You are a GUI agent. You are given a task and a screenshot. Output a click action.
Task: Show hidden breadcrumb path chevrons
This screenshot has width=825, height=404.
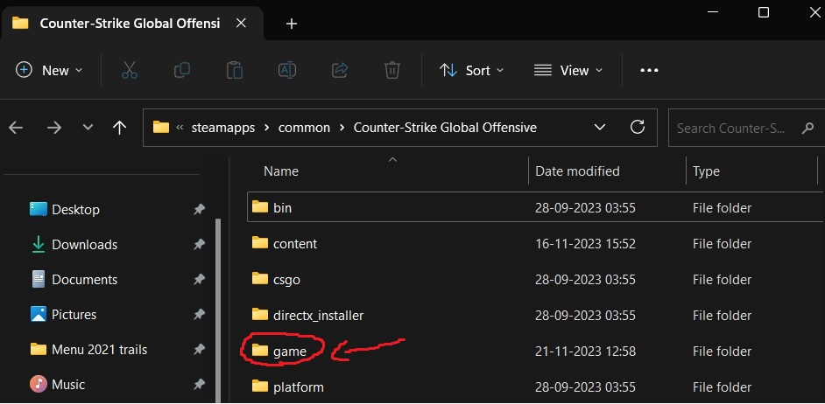click(180, 128)
